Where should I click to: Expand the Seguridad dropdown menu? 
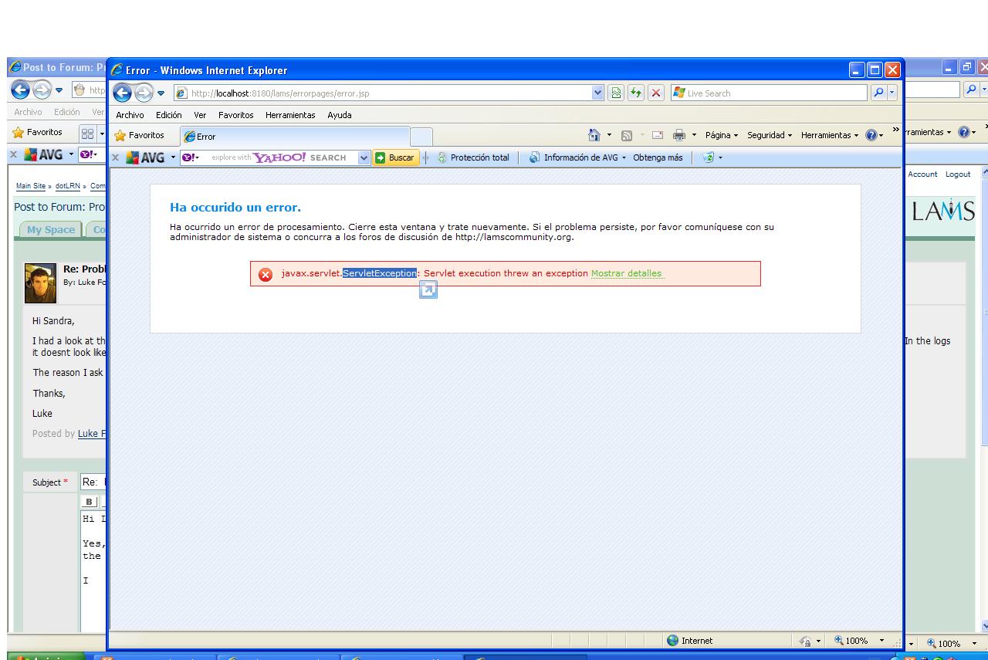769,136
